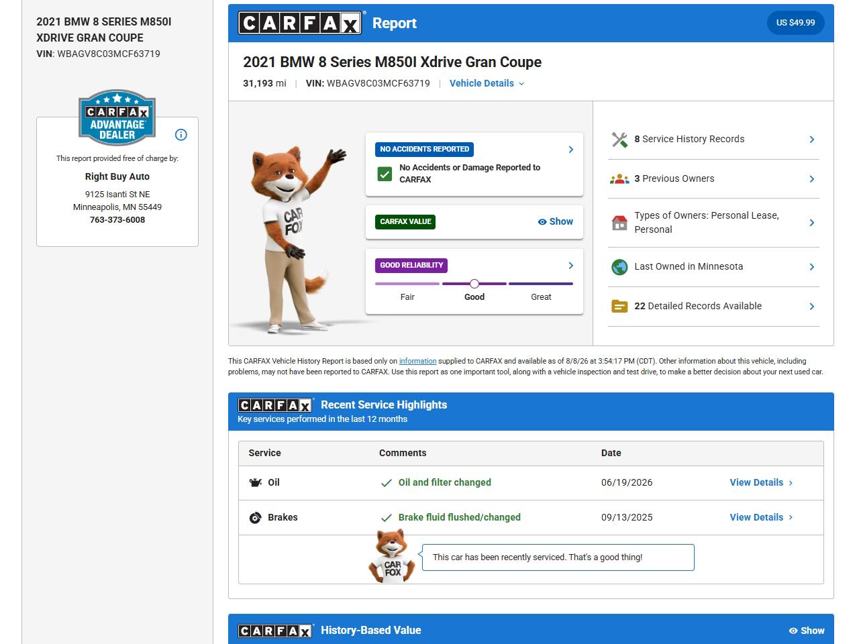
Task: Click the Service column header
Action: 264,453
